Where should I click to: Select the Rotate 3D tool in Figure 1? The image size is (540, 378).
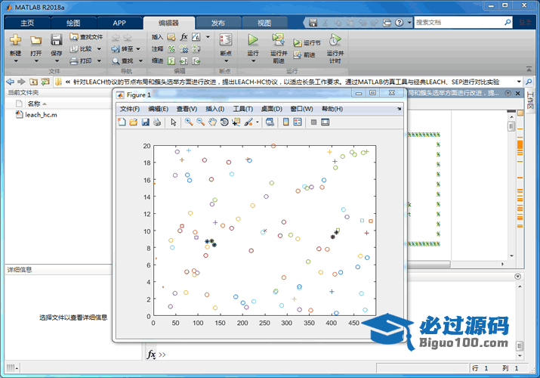(224, 122)
